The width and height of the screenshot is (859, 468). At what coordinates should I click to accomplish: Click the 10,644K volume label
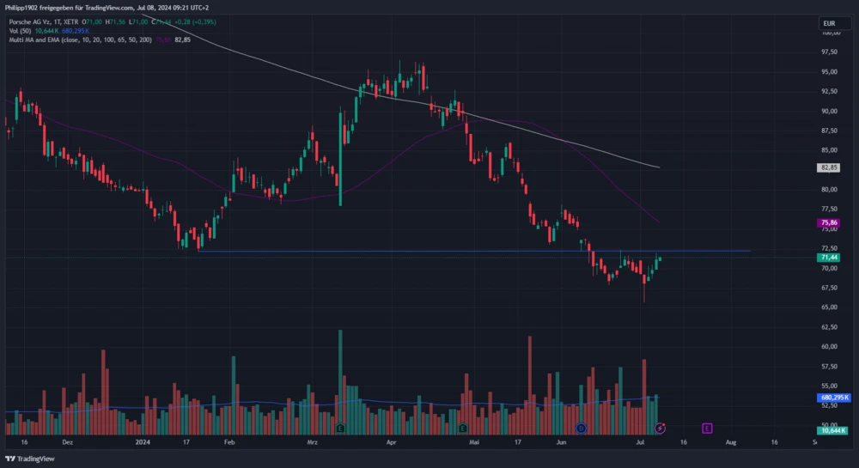tap(832, 429)
